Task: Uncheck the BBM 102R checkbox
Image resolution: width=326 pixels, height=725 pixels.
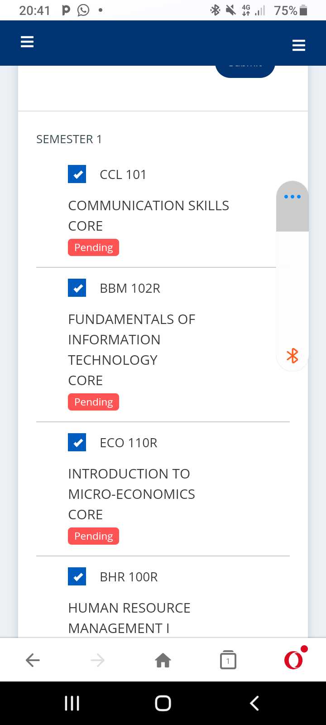Action: 77,288
